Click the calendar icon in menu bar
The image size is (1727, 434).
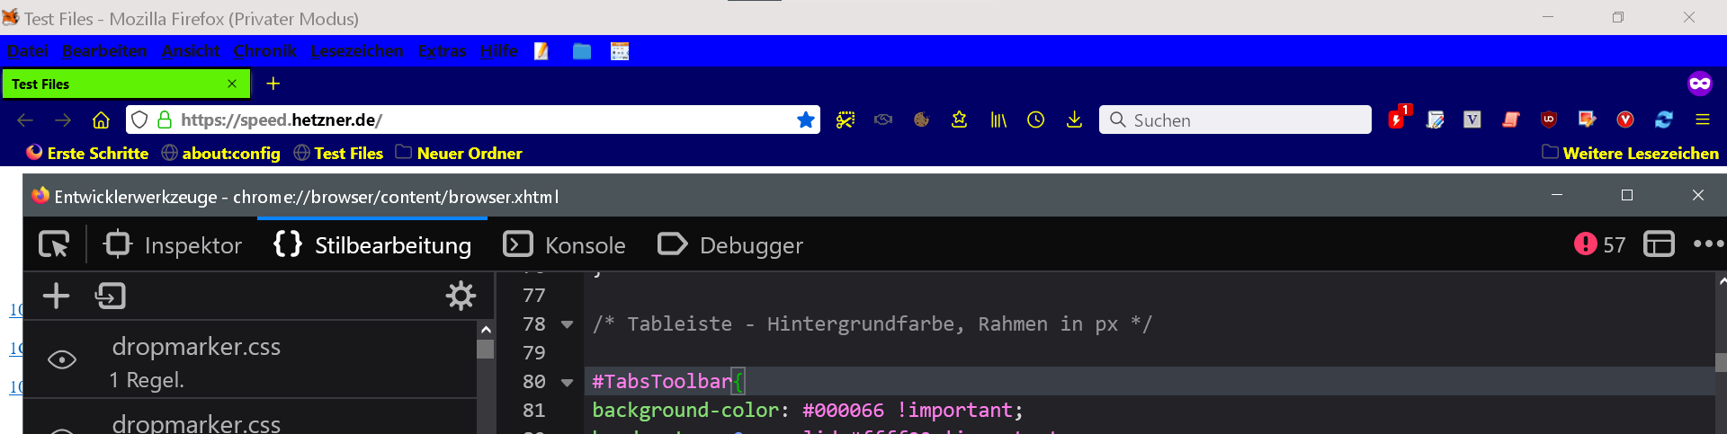click(x=620, y=51)
